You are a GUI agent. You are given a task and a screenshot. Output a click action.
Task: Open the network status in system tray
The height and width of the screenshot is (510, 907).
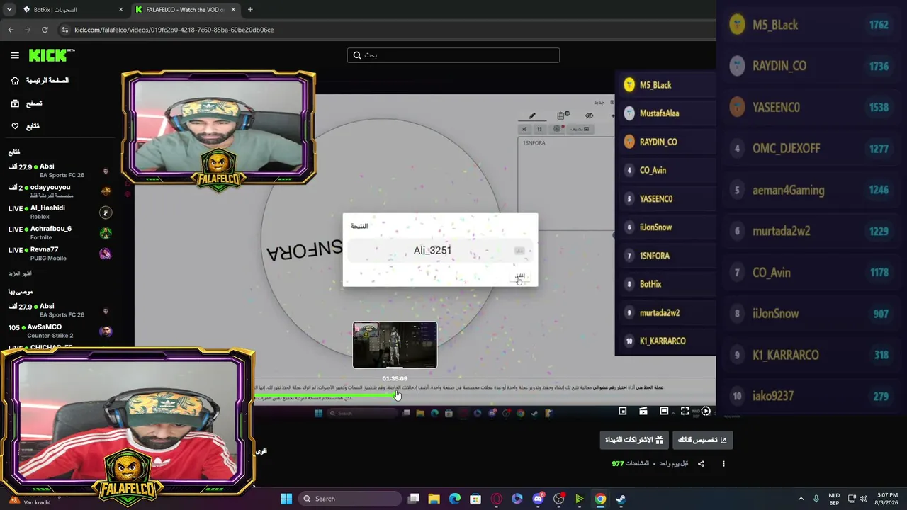852,499
